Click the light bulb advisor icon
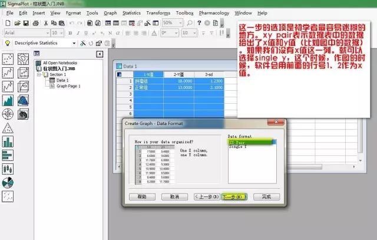377x240 pixels. (8, 43)
